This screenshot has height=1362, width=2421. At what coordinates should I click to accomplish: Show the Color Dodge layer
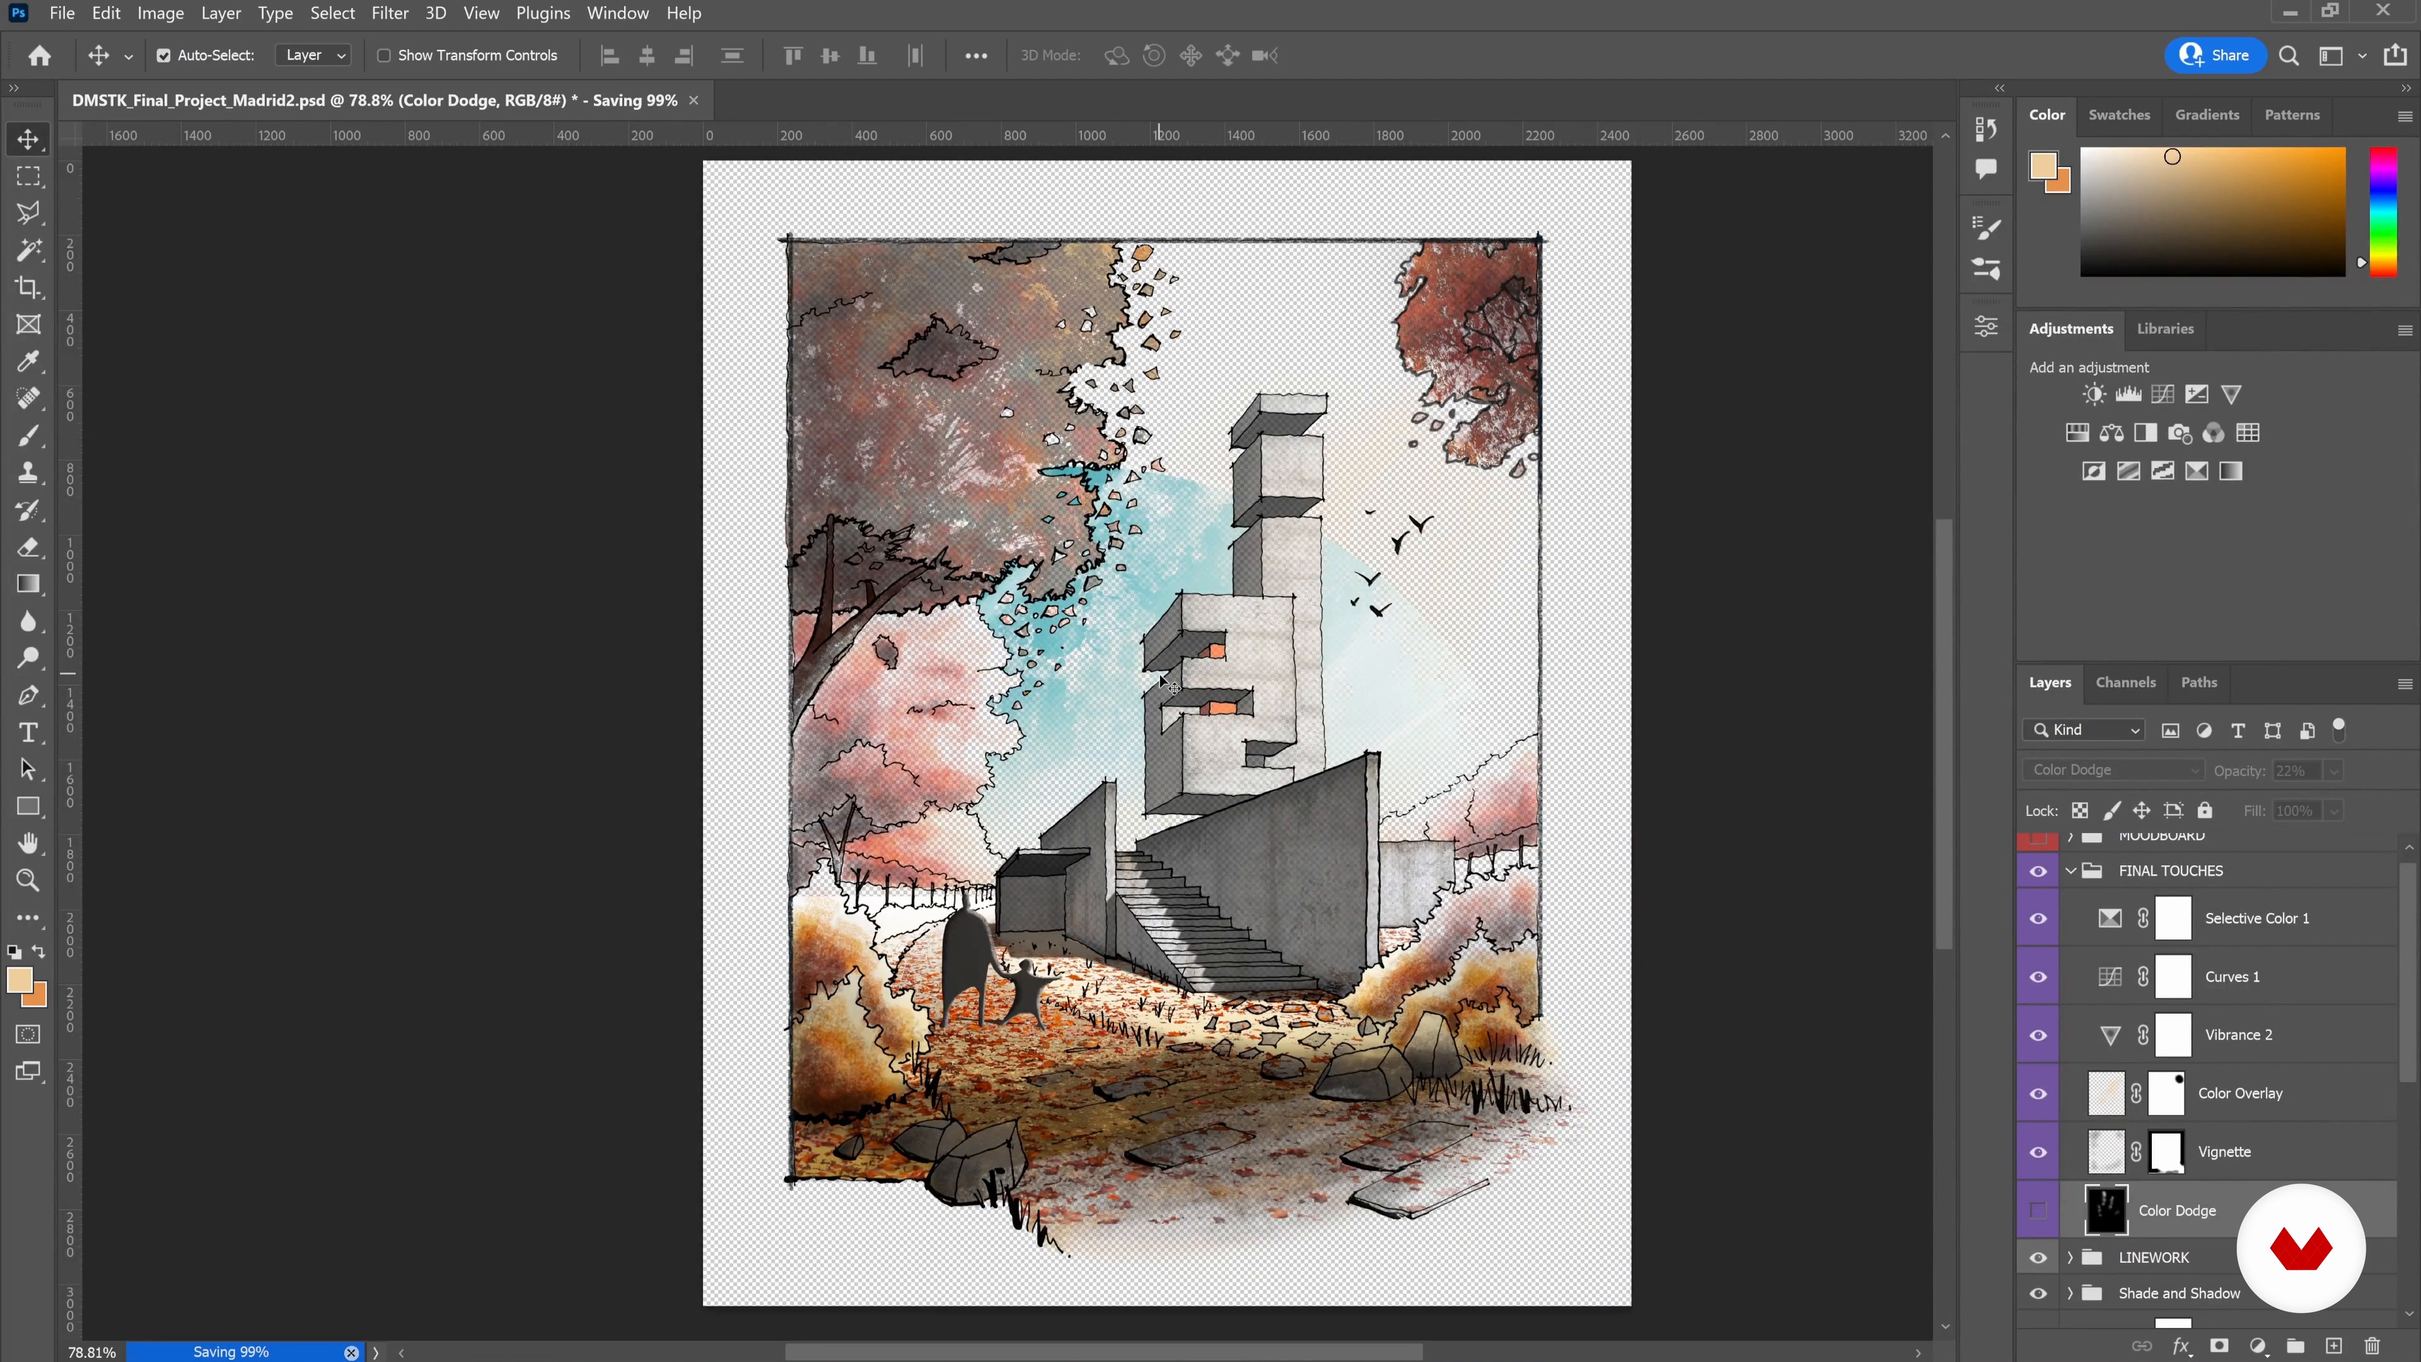tap(2038, 1211)
